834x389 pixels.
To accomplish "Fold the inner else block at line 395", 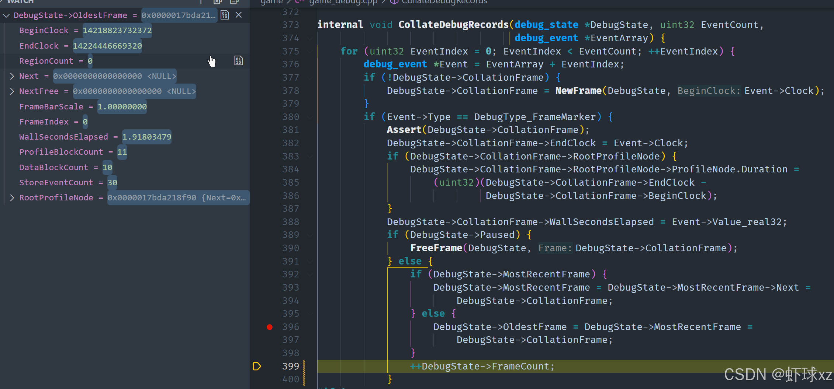I will [310, 314].
